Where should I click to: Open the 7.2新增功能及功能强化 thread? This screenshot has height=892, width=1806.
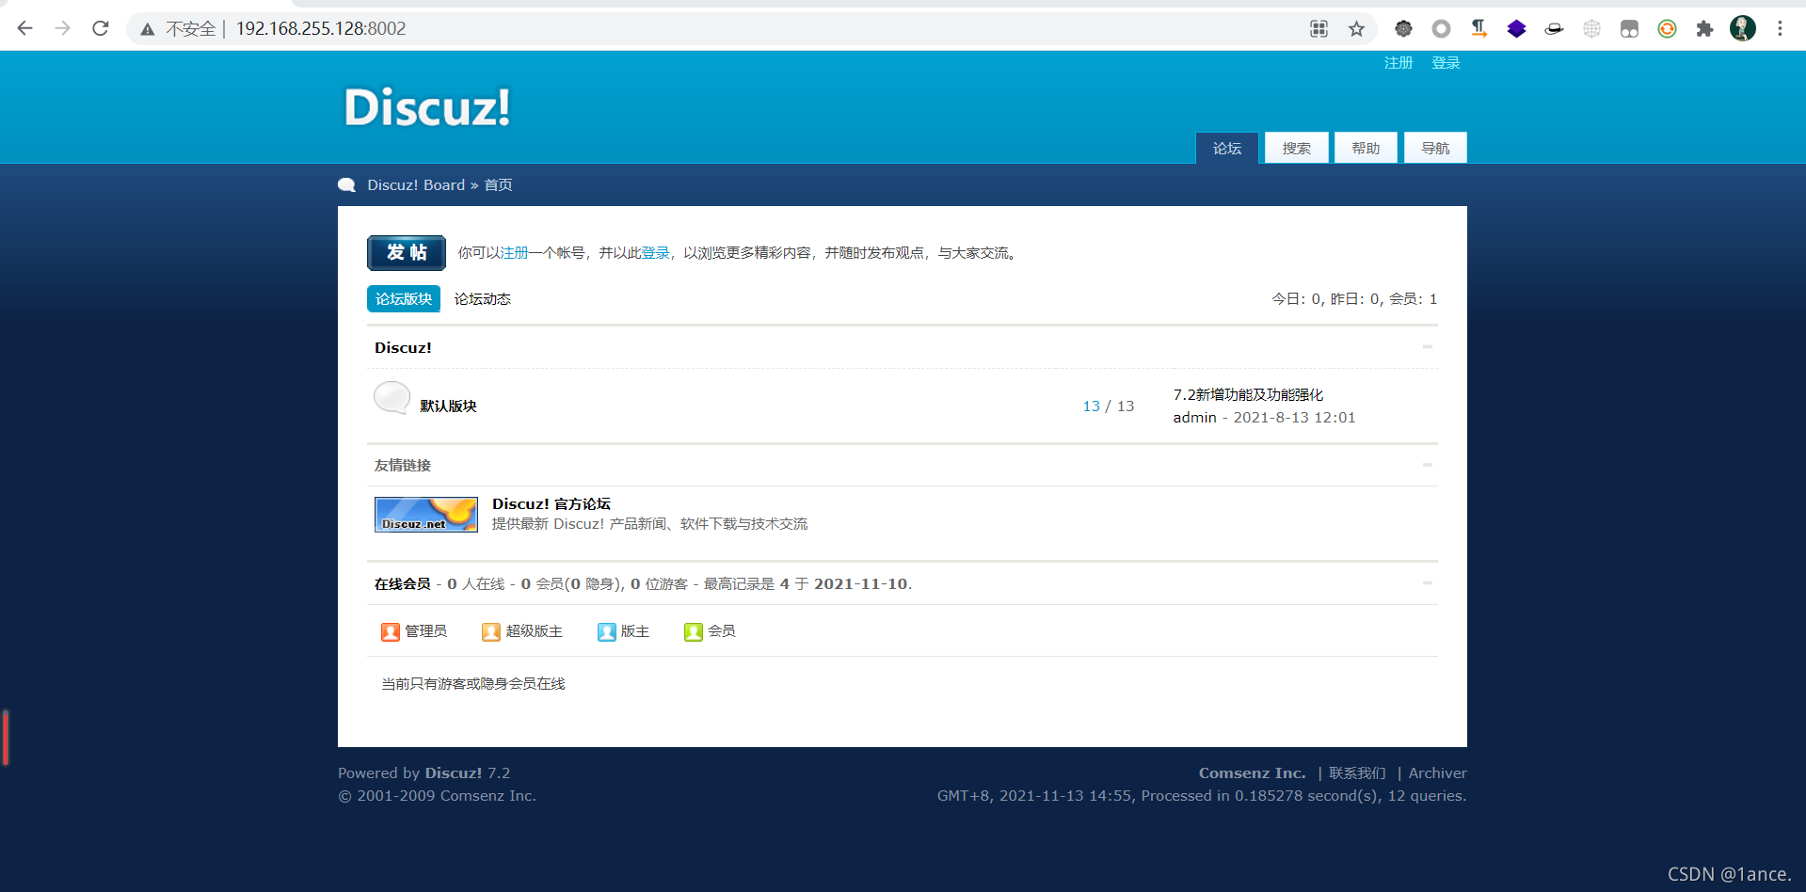point(1248,394)
